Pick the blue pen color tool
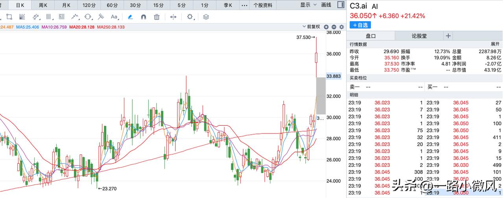Viewport: 503px width, 198px height. [130, 17]
